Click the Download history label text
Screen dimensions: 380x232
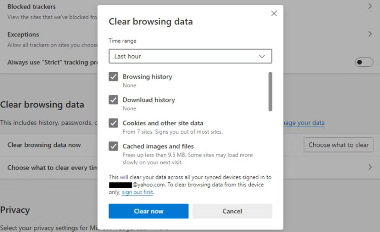click(x=149, y=100)
